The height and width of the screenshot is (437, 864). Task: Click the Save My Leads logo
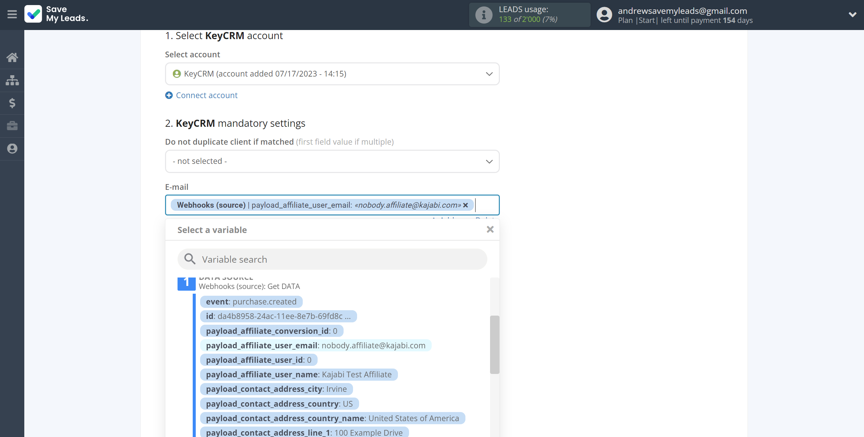(56, 14)
